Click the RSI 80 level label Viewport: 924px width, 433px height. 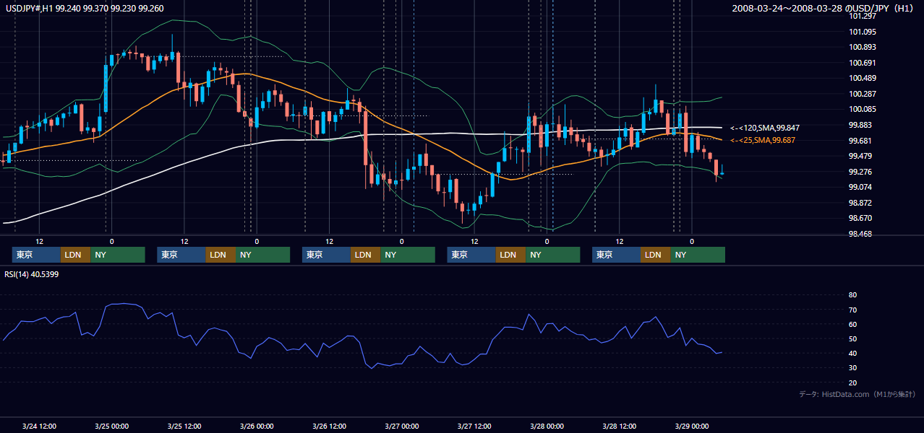pos(853,295)
